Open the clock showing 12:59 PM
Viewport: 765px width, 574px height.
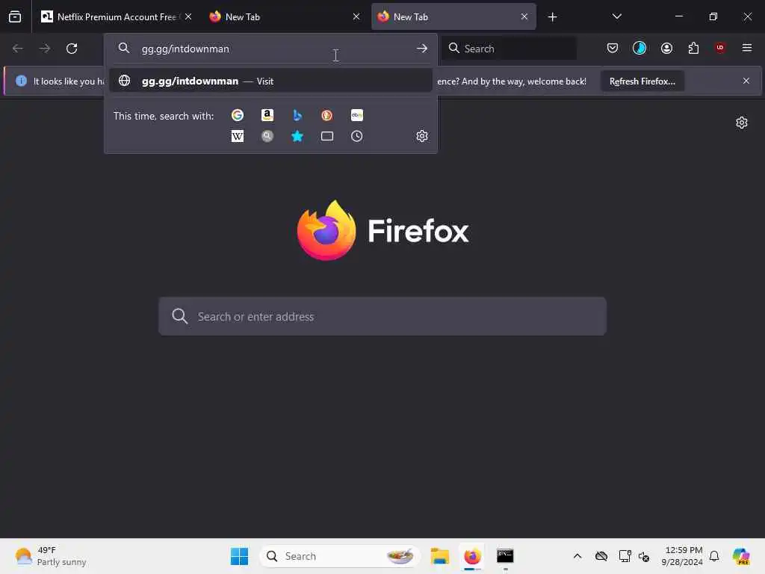coord(681,556)
